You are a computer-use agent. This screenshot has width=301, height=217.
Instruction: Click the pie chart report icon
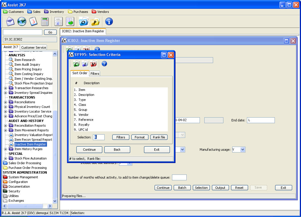click(x=70, y=22)
